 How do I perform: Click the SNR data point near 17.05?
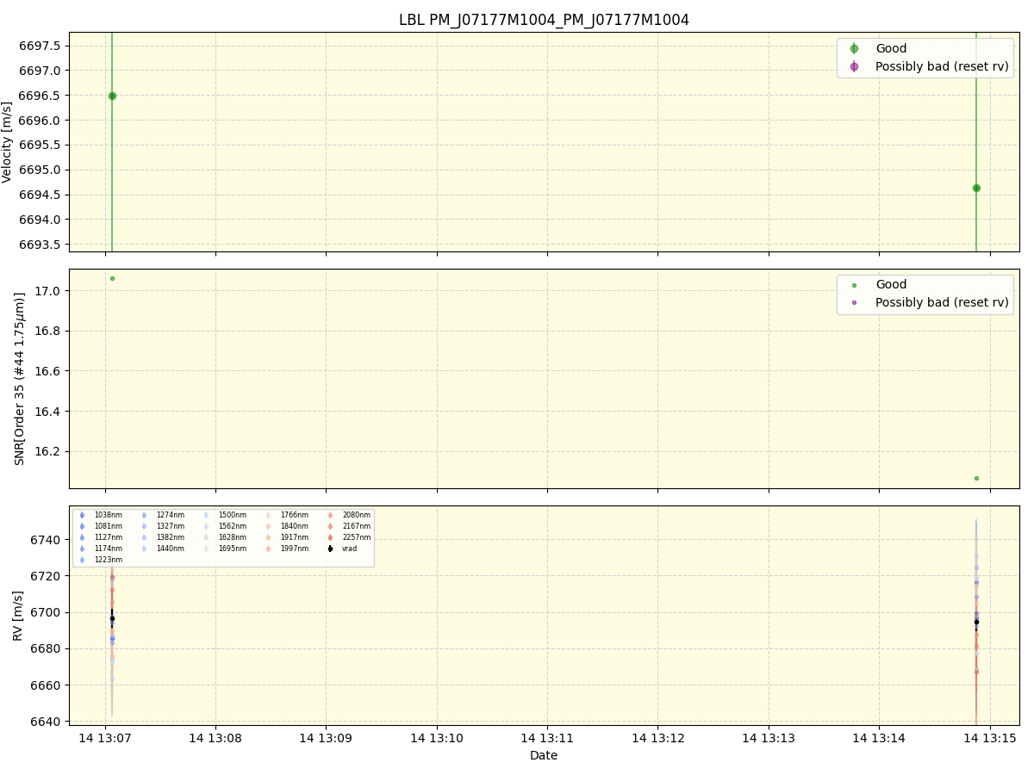tap(112, 278)
